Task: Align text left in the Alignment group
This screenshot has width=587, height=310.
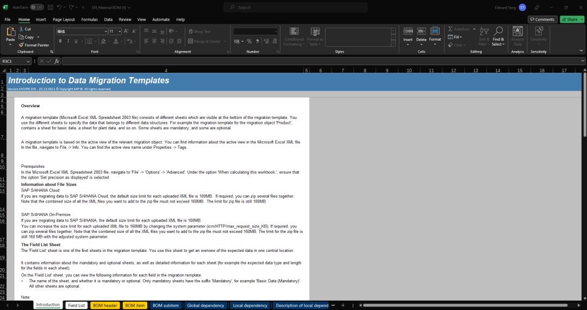Action: (x=146, y=41)
